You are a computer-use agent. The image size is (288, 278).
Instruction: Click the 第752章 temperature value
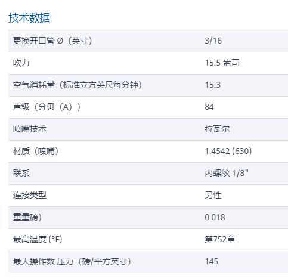tap(220, 239)
